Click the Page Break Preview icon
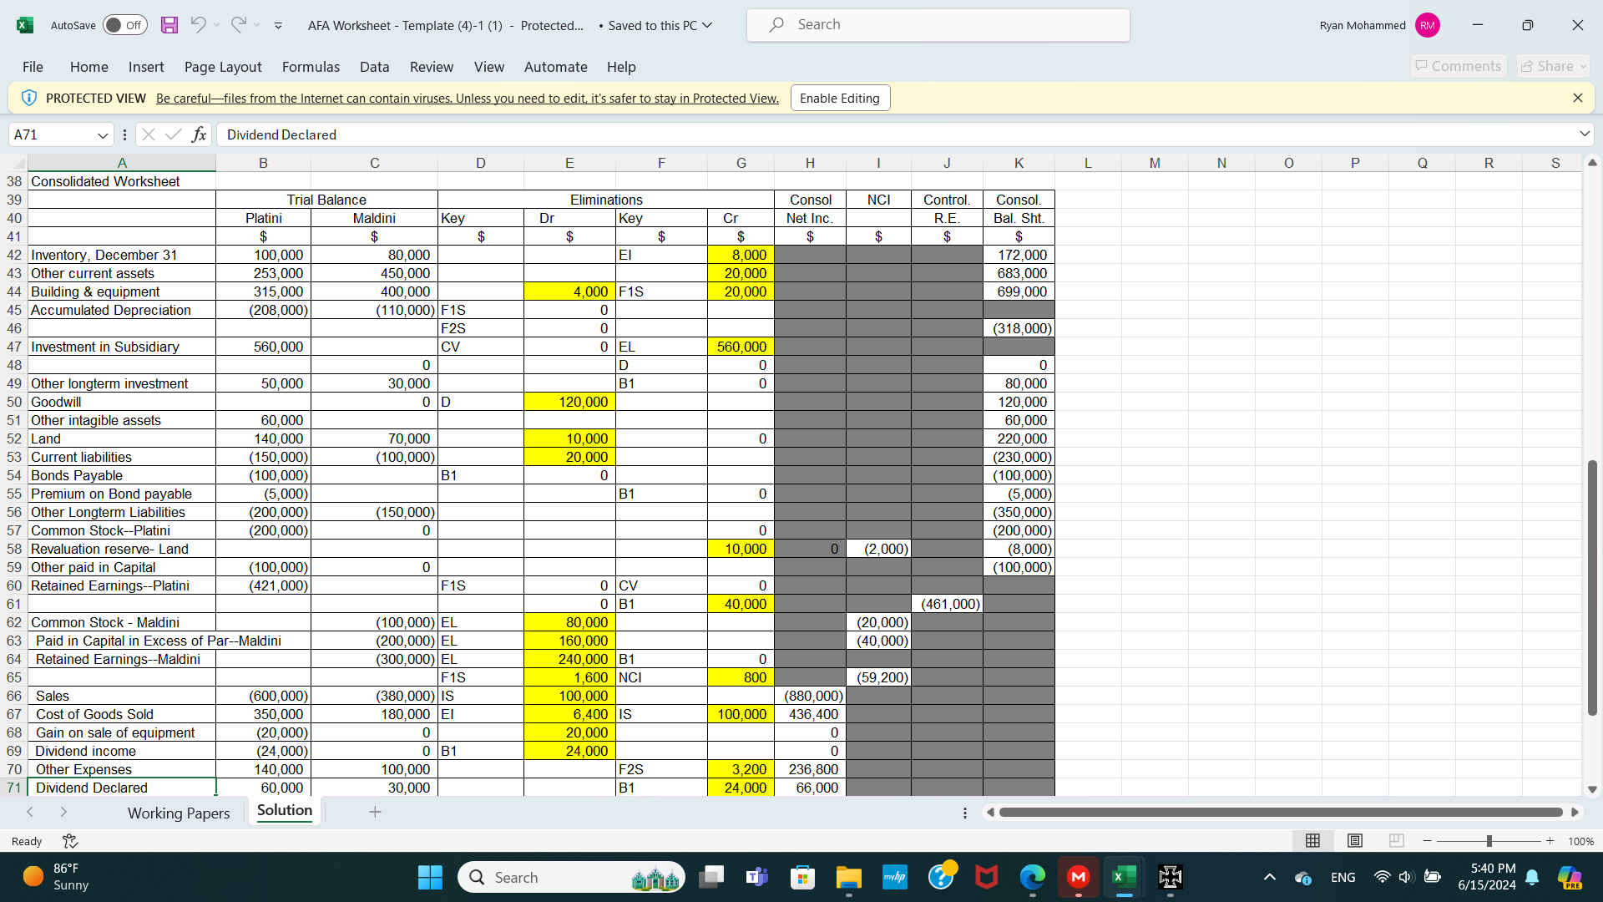 1397,841
